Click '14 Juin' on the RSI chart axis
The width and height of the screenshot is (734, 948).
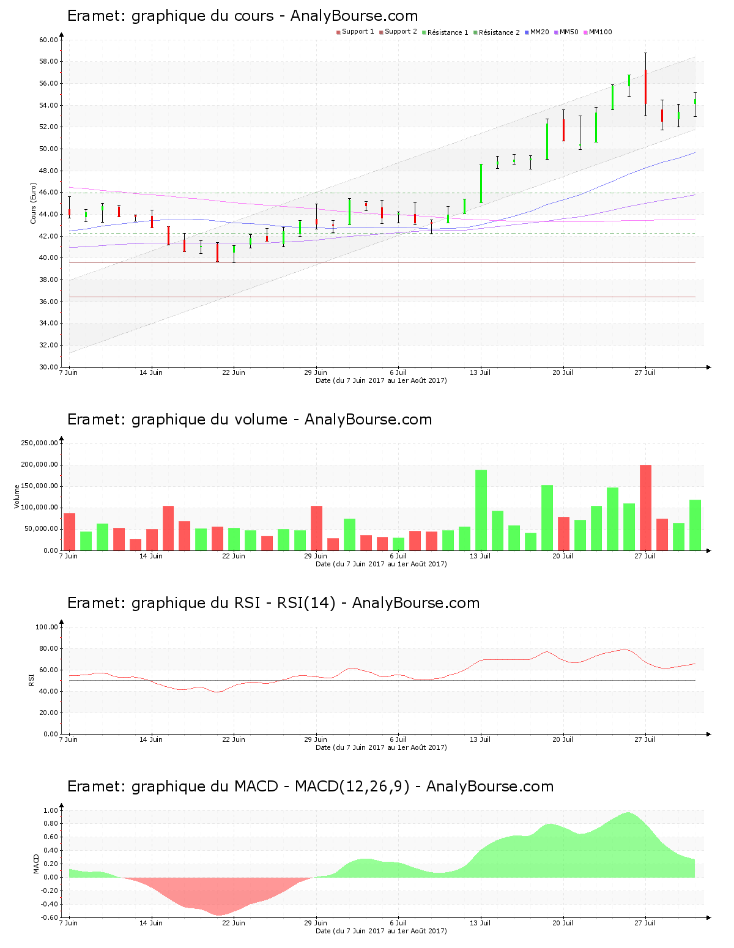[151, 739]
